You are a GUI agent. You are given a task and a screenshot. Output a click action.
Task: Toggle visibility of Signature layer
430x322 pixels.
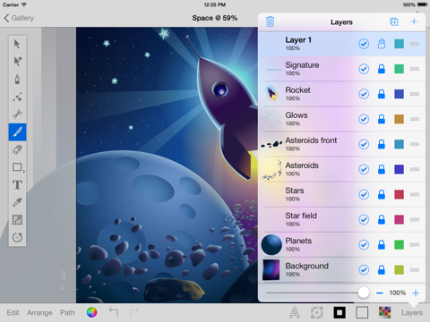tap(364, 69)
